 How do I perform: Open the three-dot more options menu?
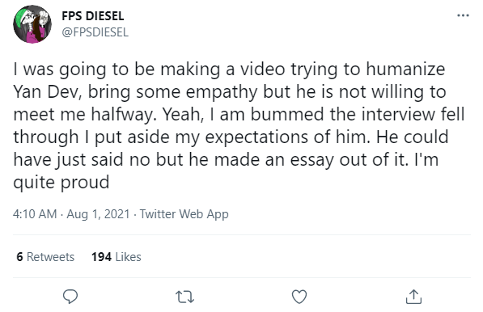463,15
